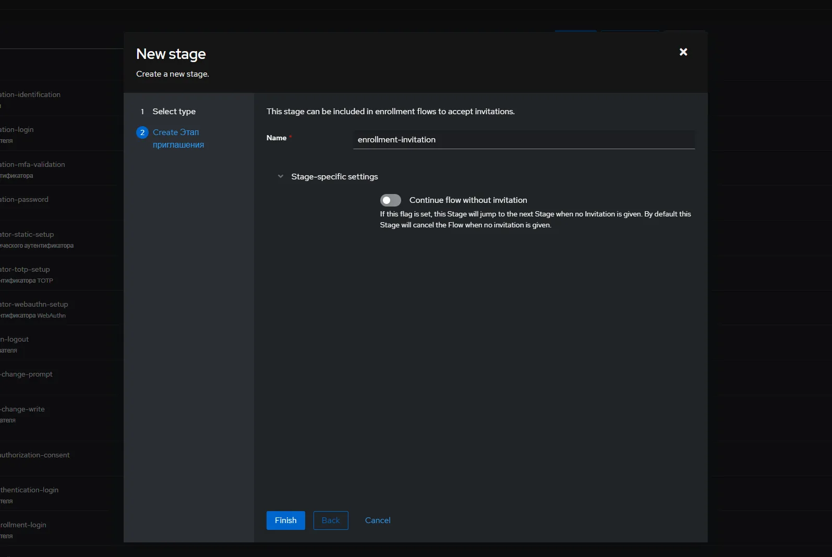Image resolution: width=832 pixels, height=557 pixels.
Task: Open the authorization-consent stage entry
Action: point(35,455)
